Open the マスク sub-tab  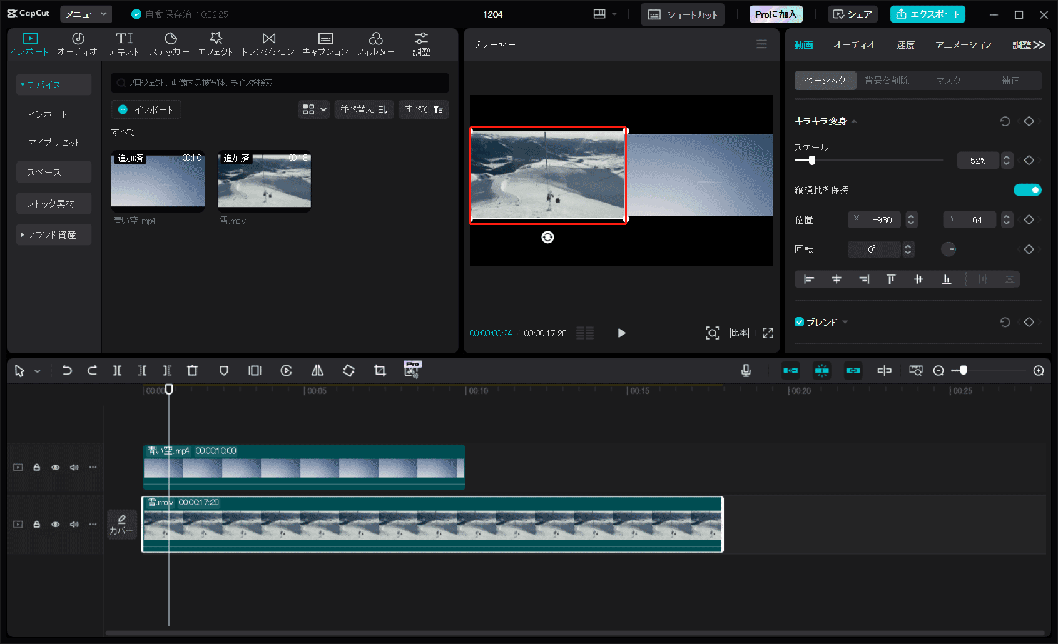point(949,80)
